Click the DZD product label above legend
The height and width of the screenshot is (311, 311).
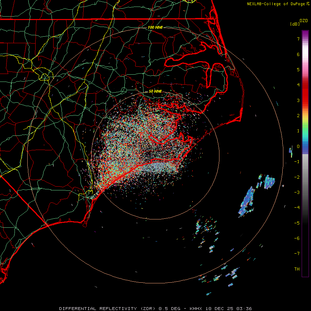click(x=304, y=21)
